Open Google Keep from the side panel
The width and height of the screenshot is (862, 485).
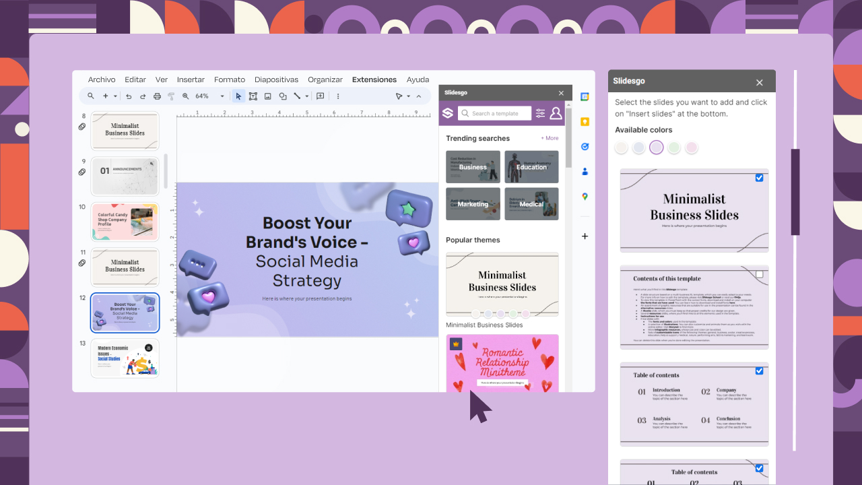(x=585, y=121)
